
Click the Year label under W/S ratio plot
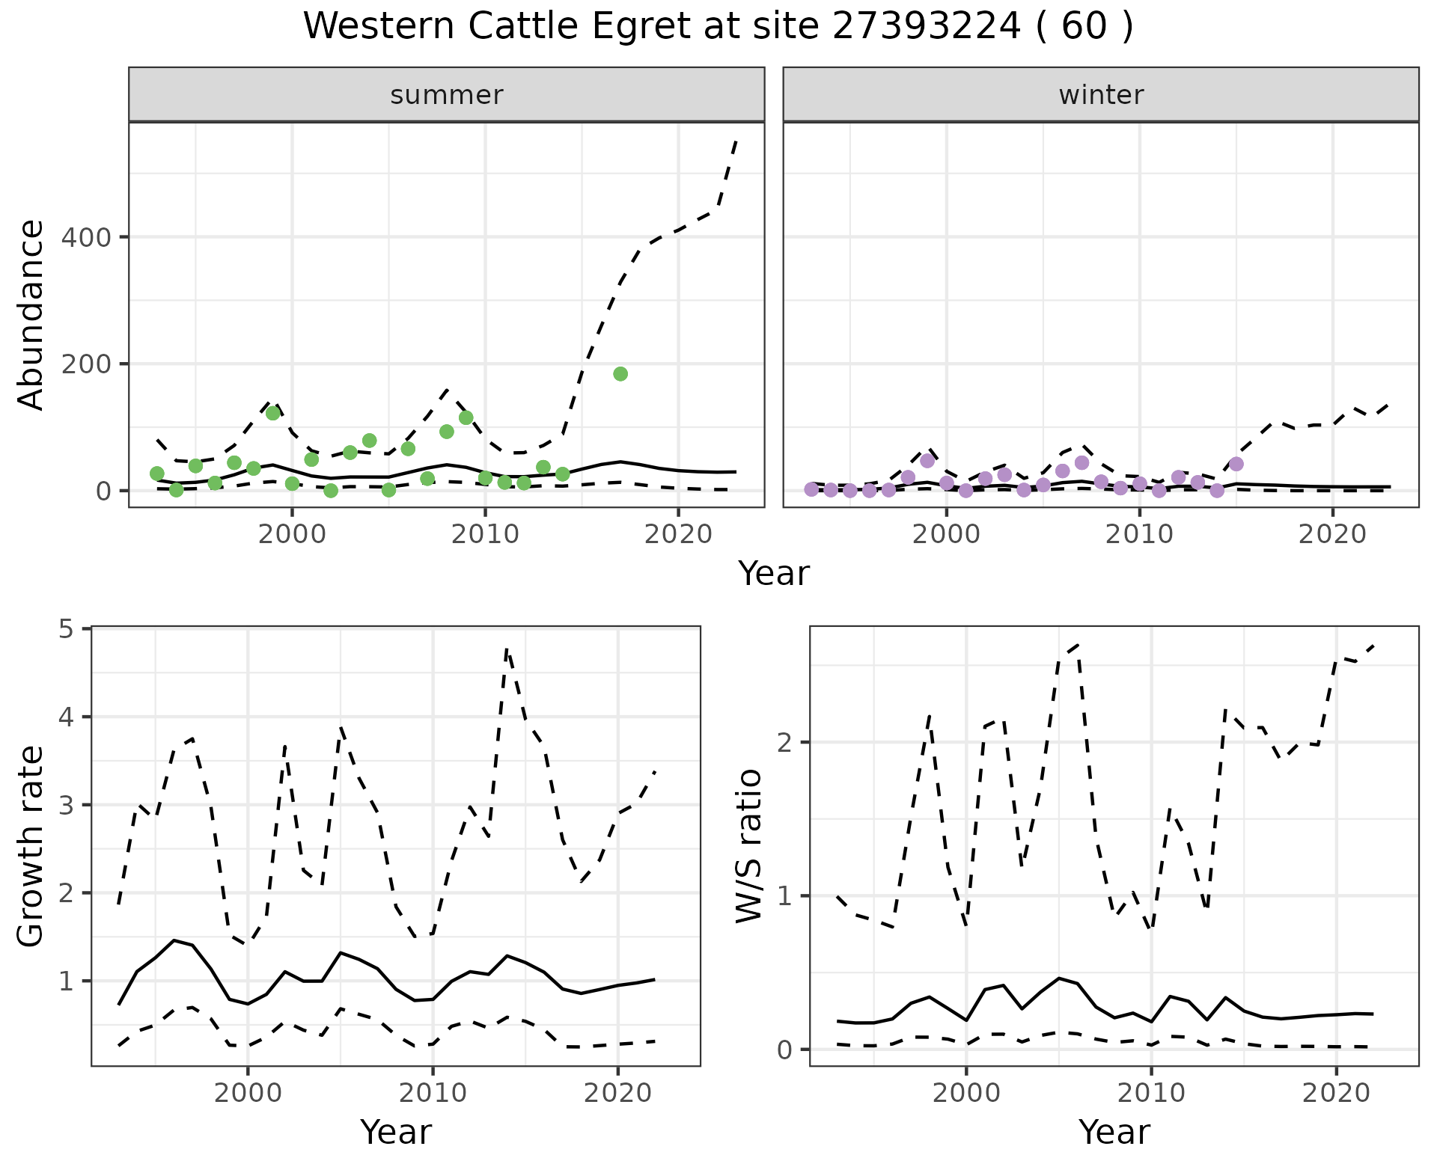[1114, 1132]
